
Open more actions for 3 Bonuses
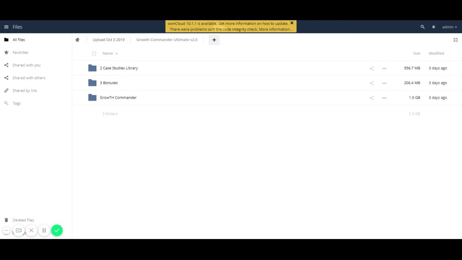[x=384, y=83]
